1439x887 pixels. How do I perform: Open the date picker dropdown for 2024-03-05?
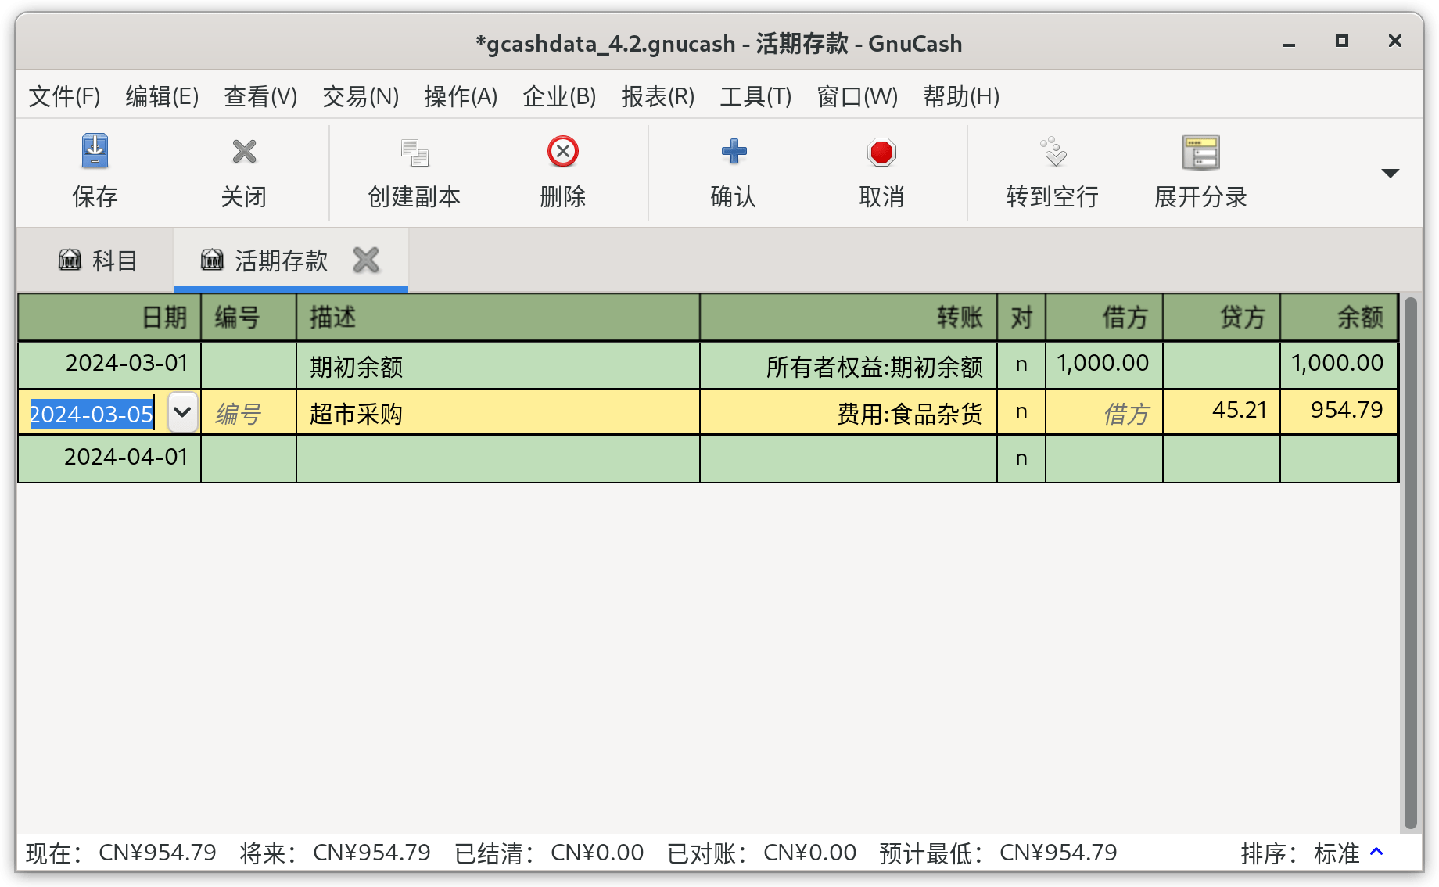pos(182,412)
